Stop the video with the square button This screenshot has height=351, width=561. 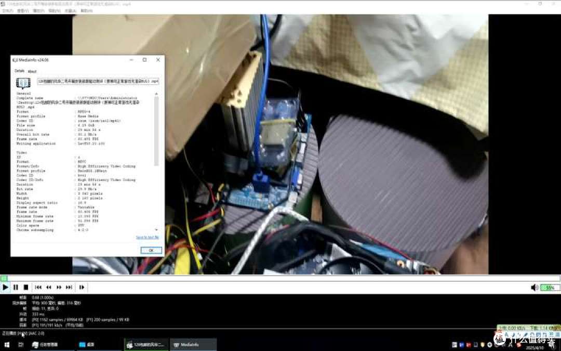tap(25, 287)
